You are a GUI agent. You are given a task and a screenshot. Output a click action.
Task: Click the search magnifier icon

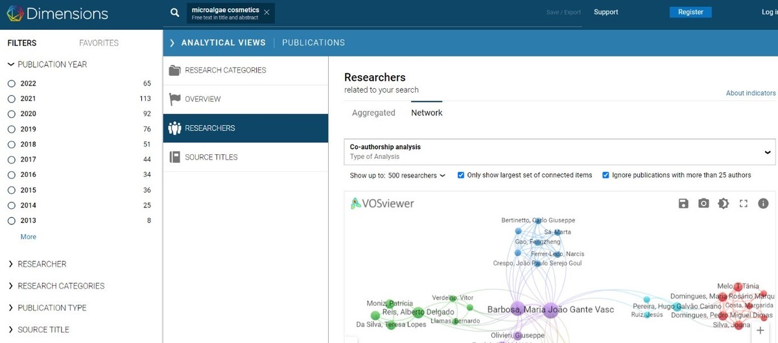[174, 12]
